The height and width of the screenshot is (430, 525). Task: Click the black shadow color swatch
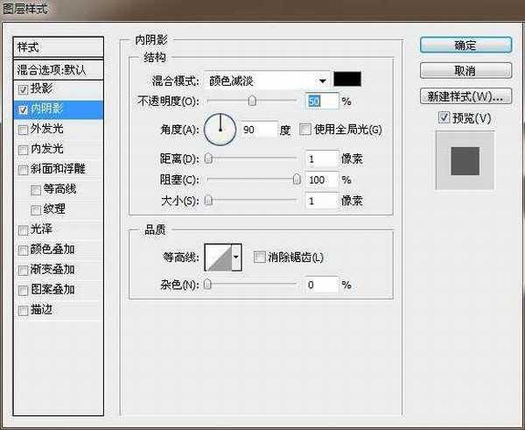pos(347,80)
